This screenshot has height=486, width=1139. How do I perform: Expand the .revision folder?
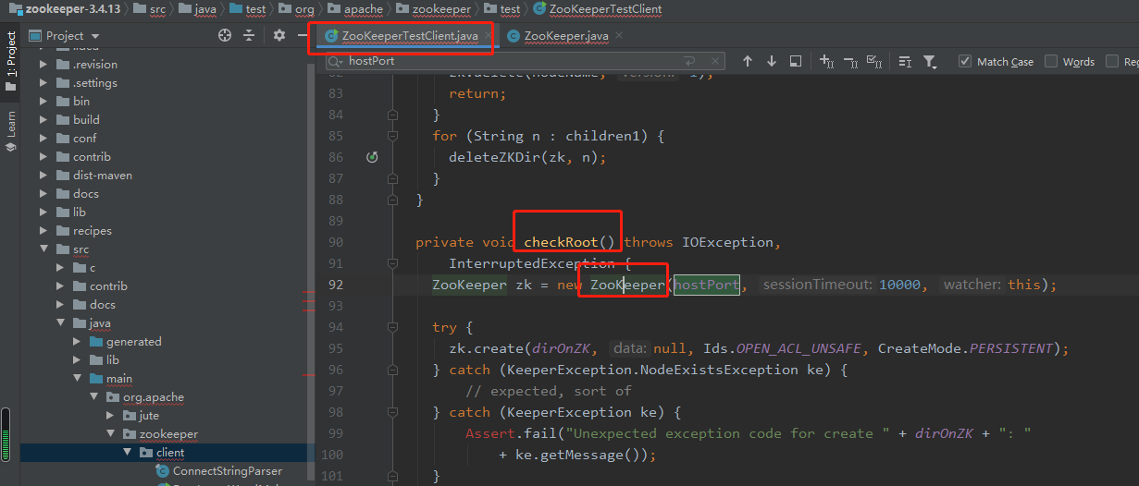click(x=43, y=65)
